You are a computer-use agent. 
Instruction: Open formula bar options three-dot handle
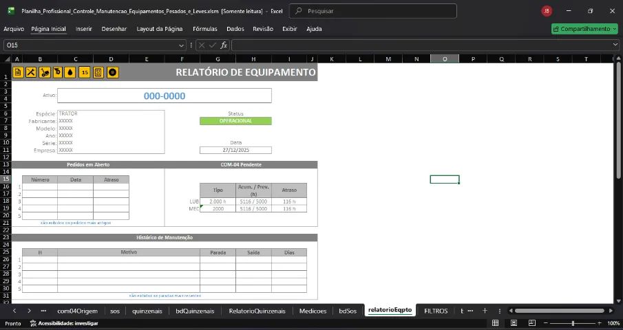(191, 45)
